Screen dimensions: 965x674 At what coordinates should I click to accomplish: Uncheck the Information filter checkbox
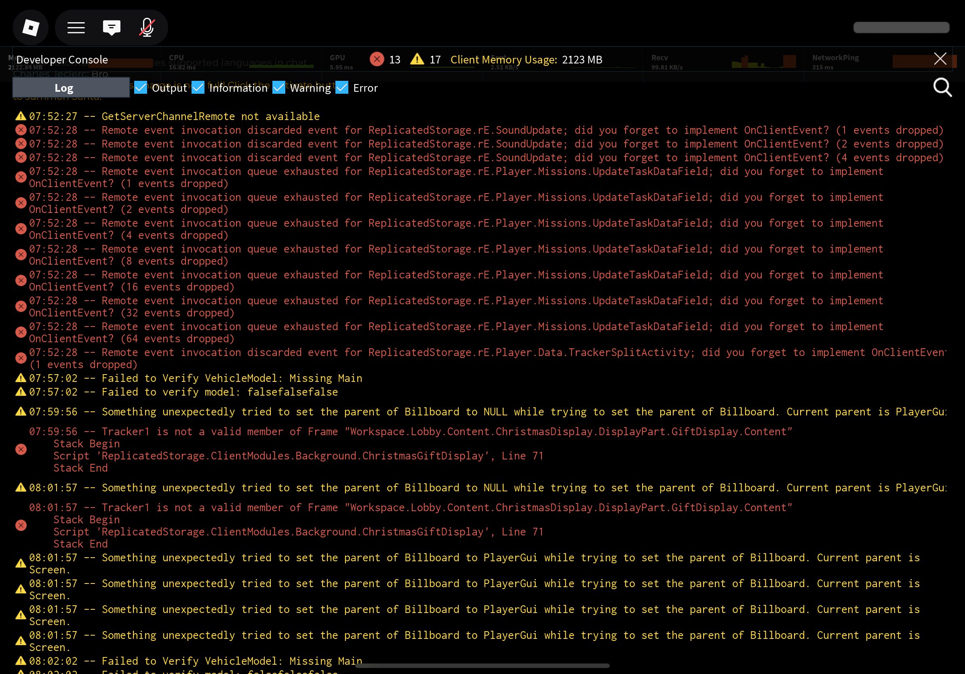[198, 88]
